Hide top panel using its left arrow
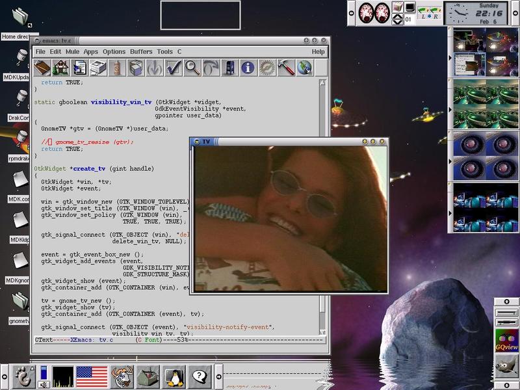 [352, 13]
